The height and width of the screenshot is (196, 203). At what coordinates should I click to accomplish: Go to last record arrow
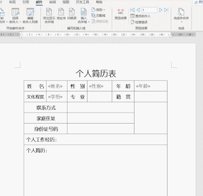tap(166, 10)
